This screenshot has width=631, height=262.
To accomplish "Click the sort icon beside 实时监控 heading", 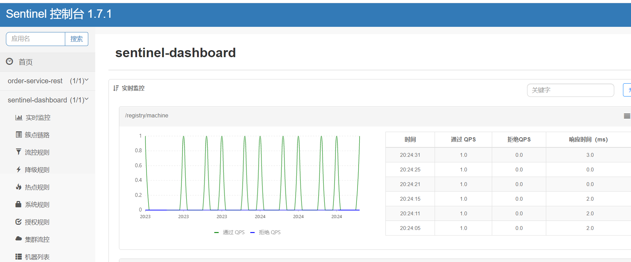I will pos(116,88).
